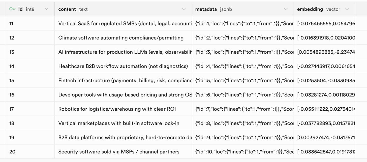Open the AI infrastructure row metadata cell
This screenshot has height=162, width=367.
click(242, 52)
